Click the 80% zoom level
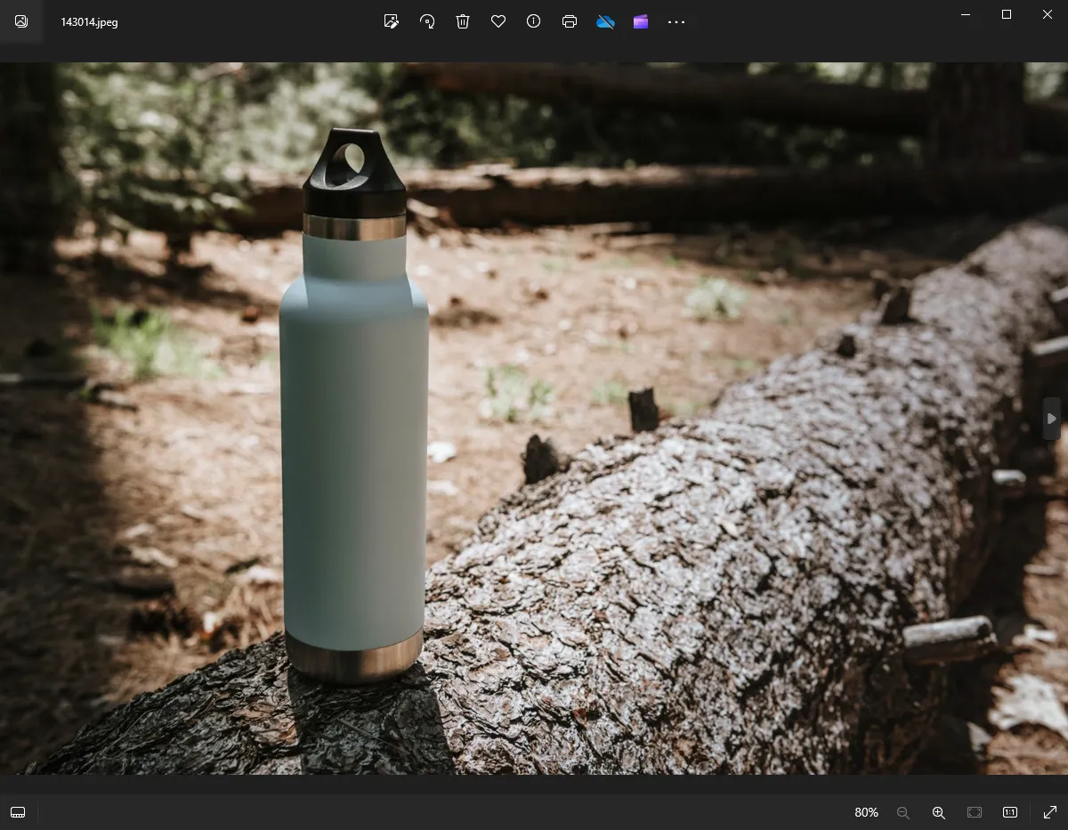Image resolution: width=1068 pixels, height=830 pixels. [x=866, y=812]
